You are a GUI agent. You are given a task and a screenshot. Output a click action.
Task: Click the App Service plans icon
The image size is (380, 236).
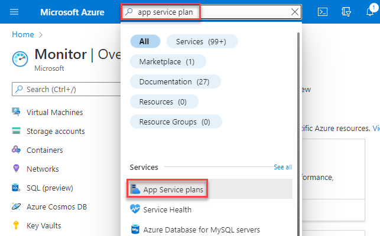(x=134, y=189)
